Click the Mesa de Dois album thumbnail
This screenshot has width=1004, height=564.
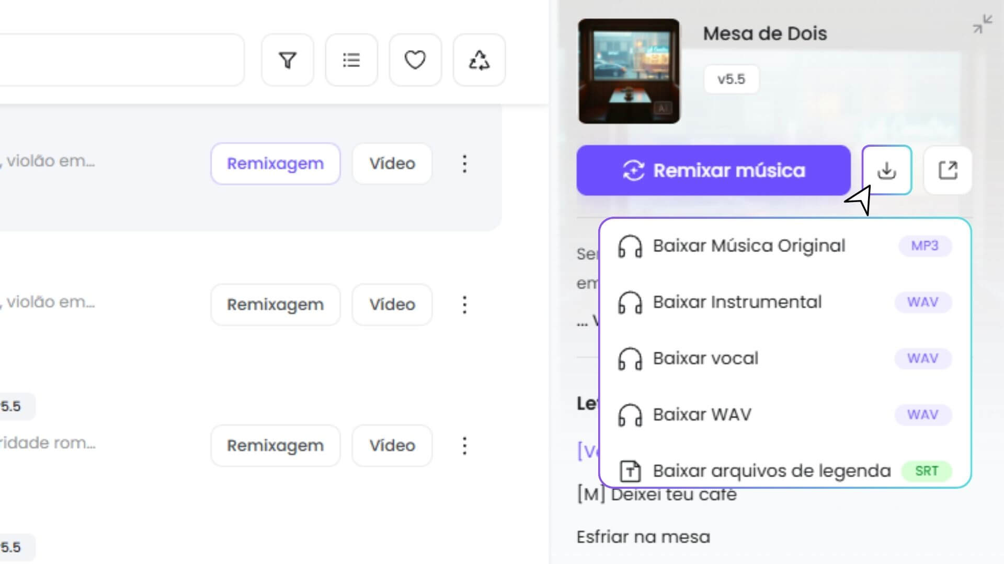629,72
